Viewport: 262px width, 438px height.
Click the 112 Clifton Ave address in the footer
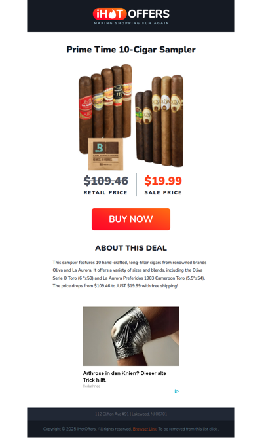(131, 414)
